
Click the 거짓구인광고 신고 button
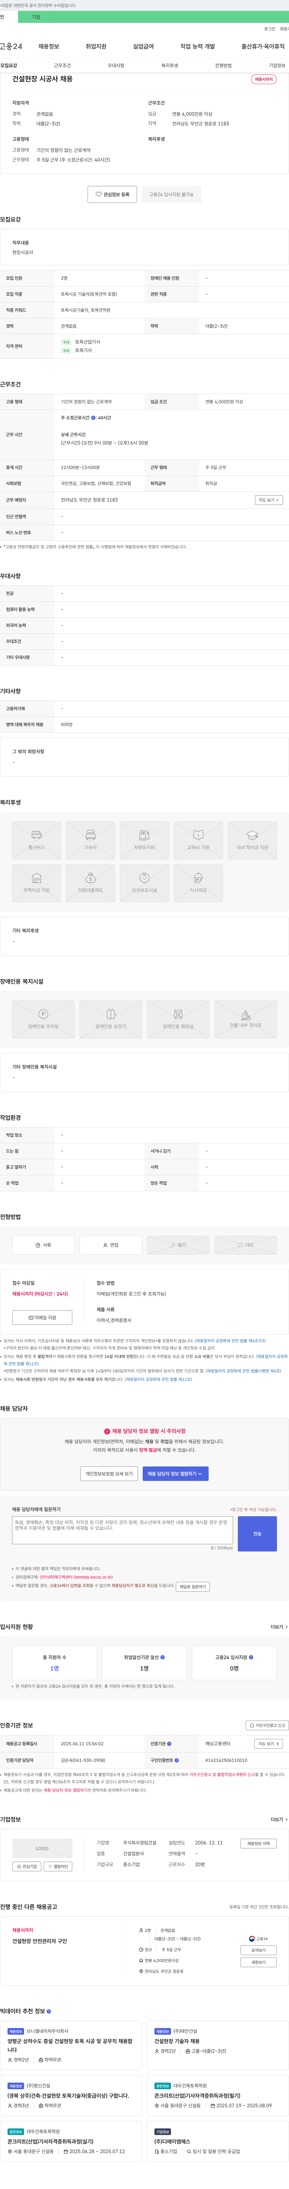tap(267, 1725)
